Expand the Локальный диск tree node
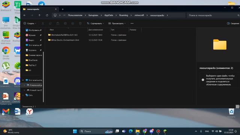Screen dimensions: 240x135 (x=24, y=85)
